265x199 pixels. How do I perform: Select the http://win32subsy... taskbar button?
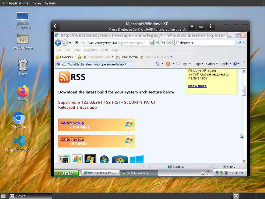click(x=100, y=173)
